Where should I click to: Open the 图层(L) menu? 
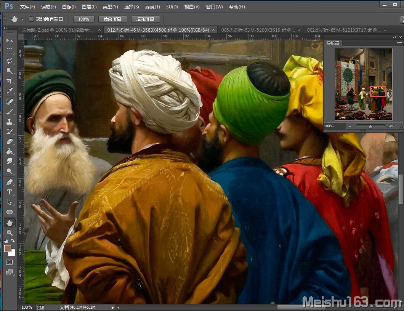(x=89, y=7)
